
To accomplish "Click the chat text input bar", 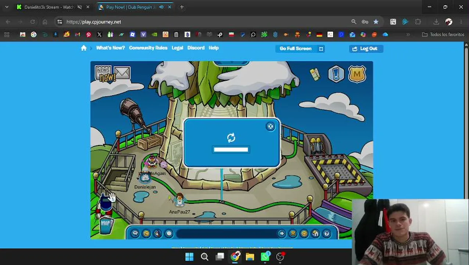I will [x=226, y=233].
